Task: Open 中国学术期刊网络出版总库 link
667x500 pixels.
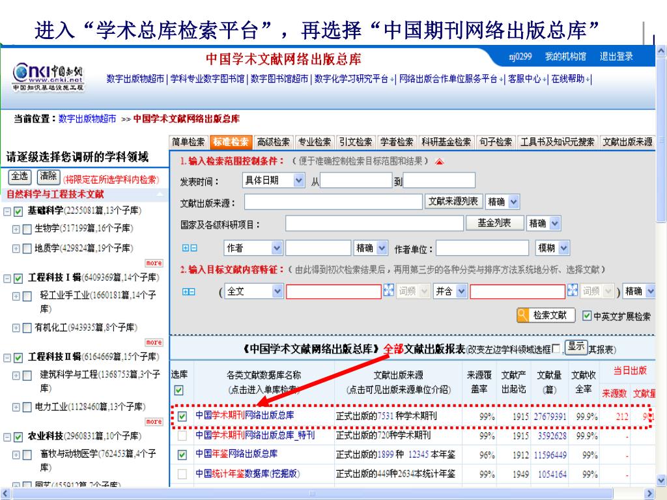Action: click(245, 415)
